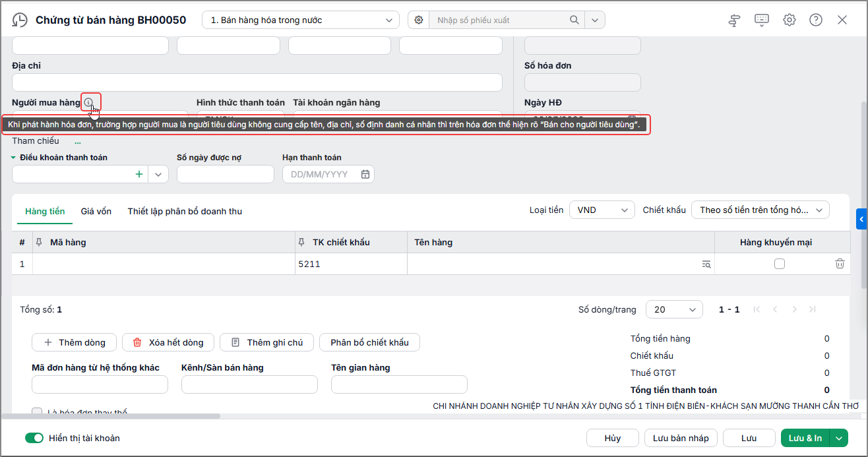Open Bán hàng hóa trong nước dropdown

[x=301, y=20]
